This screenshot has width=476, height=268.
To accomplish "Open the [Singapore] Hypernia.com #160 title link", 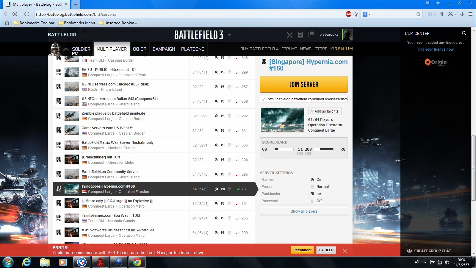I will pyautogui.click(x=308, y=65).
